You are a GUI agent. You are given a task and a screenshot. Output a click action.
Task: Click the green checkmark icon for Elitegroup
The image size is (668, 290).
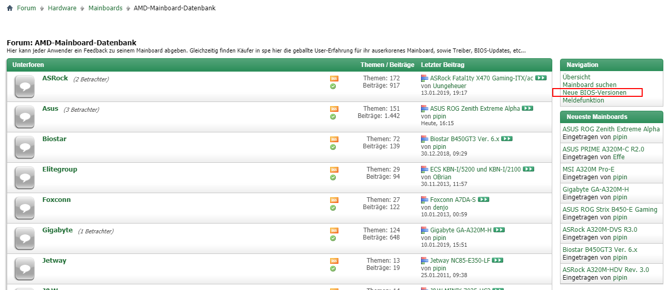pos(333,178)
